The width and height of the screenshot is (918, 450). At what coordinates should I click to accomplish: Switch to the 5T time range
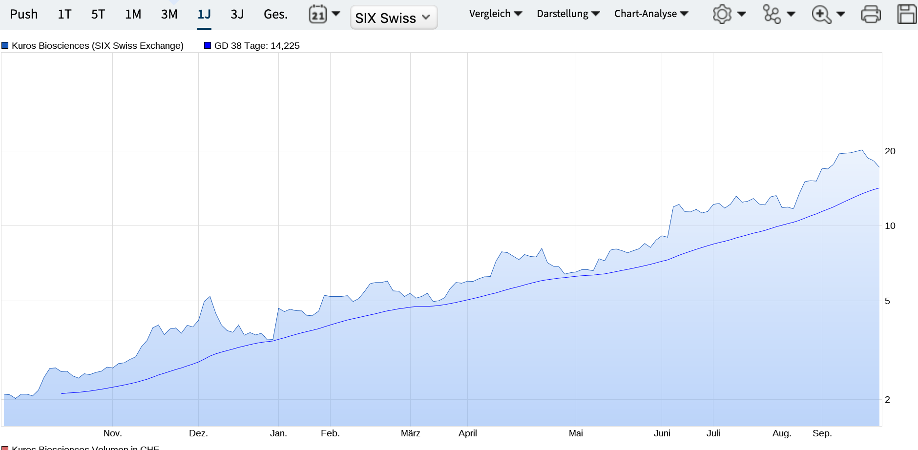click(98, 14)
